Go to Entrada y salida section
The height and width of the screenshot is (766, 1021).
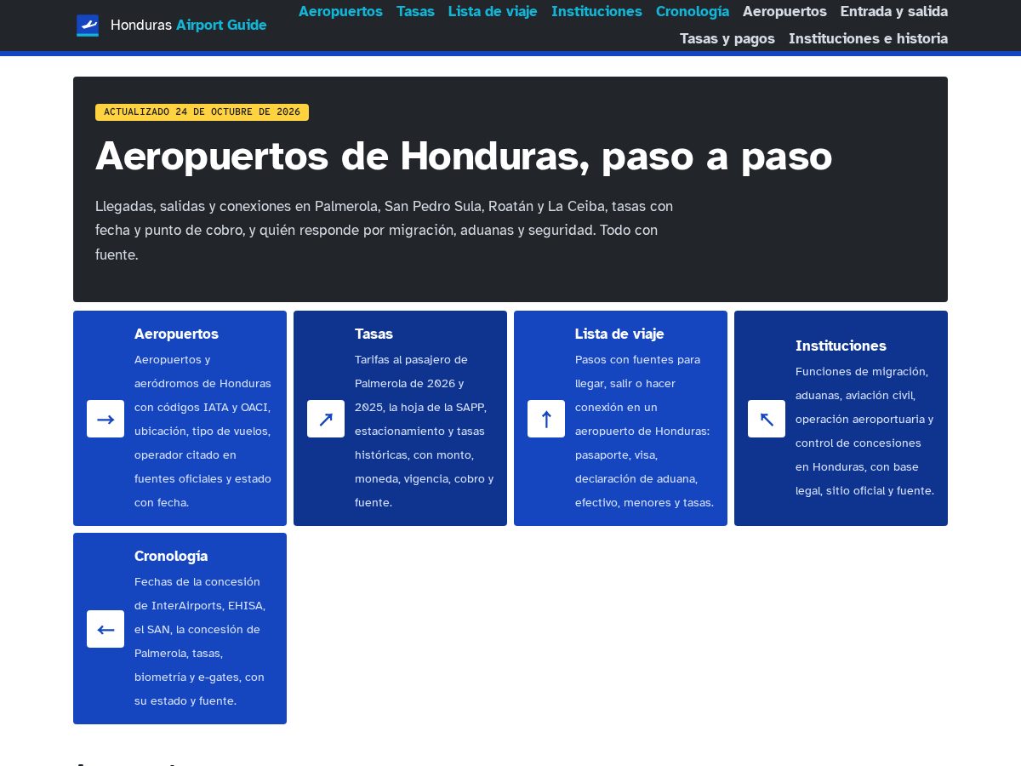pyautogui.click(x=894, y=11)
